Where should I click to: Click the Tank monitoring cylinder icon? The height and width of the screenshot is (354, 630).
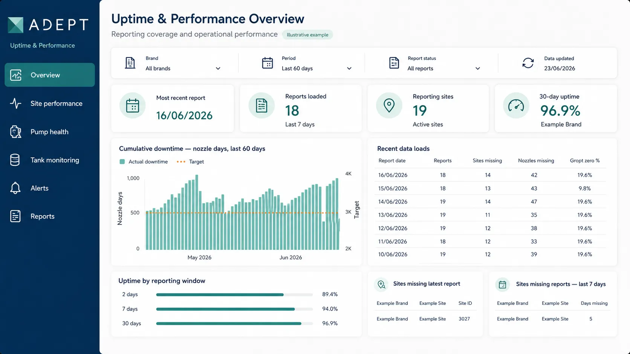[15, 160]
